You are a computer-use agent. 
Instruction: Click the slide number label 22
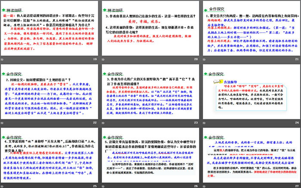(95, 122)
